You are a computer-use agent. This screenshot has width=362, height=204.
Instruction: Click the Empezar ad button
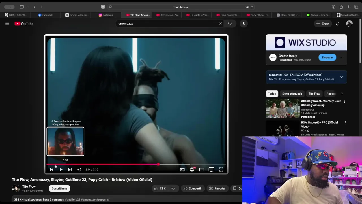[327, 58]
